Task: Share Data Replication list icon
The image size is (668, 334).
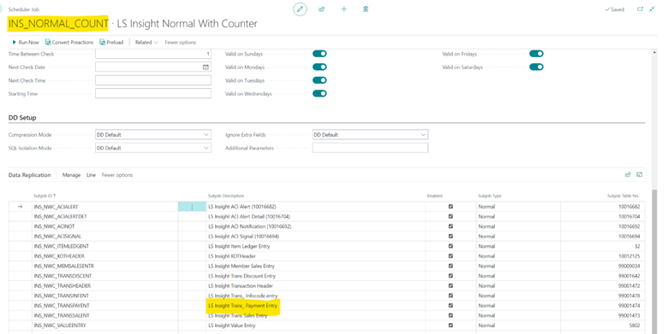Action: click(x=628, y=174)
